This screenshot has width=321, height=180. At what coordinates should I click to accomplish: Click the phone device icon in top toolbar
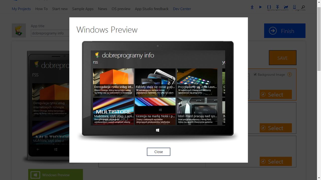295,7
